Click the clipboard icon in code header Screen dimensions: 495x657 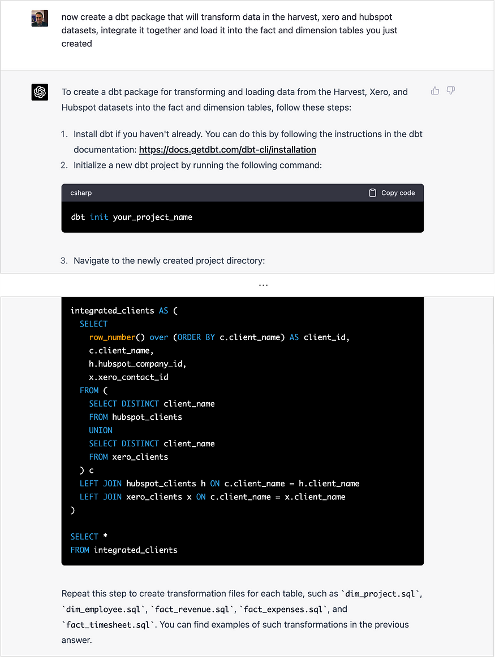point(372,193)
